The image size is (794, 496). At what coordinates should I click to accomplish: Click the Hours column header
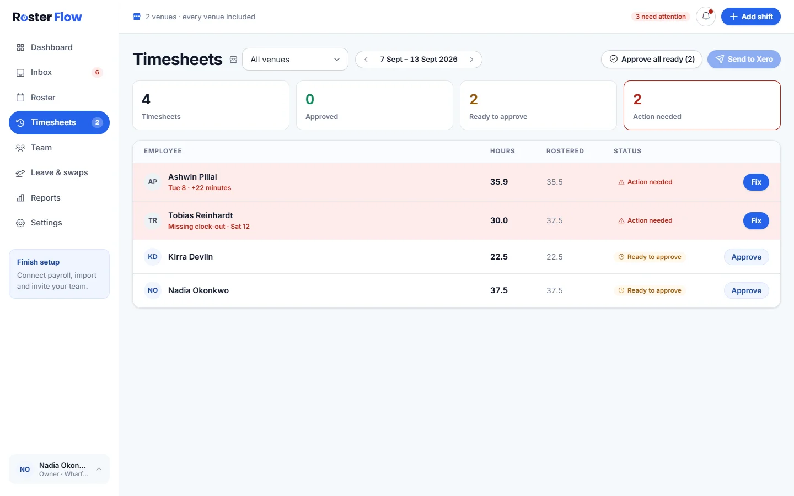tap(502, 151)
